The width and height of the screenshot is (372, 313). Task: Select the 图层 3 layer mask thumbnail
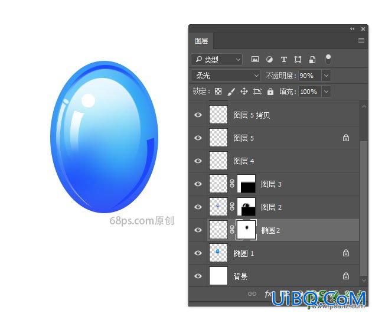click(x=246, y=184)
